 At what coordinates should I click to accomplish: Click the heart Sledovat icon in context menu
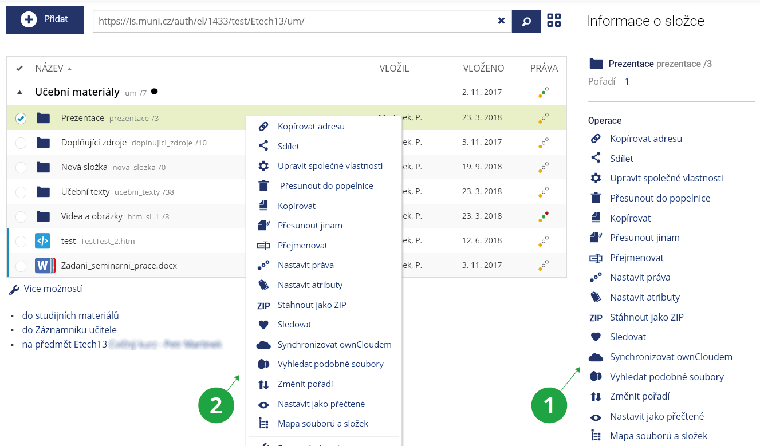pos(263,325)
